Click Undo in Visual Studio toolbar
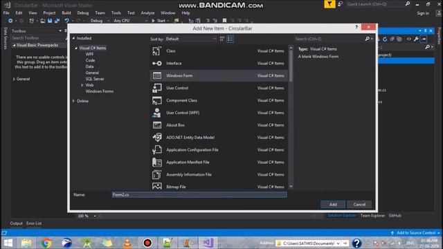This screenshot has width=443, height=249. [x=66, y=21]
